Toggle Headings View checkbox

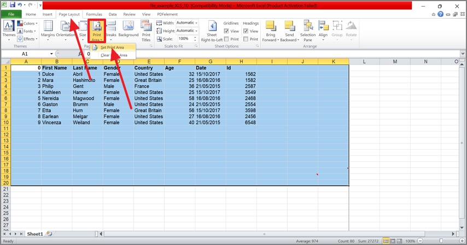(x=246, y=31)
